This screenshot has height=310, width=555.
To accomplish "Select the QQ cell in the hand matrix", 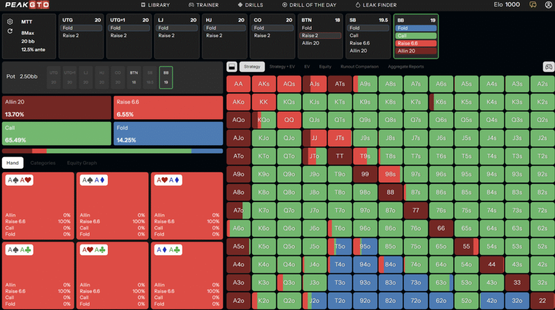I will (289, 120).
